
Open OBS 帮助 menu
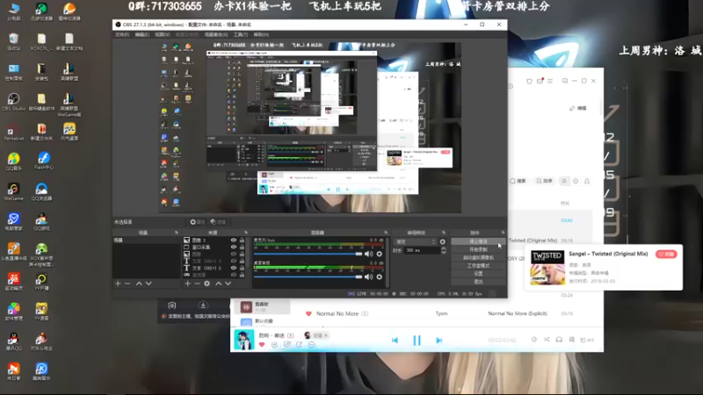click(x=261, y=34)
